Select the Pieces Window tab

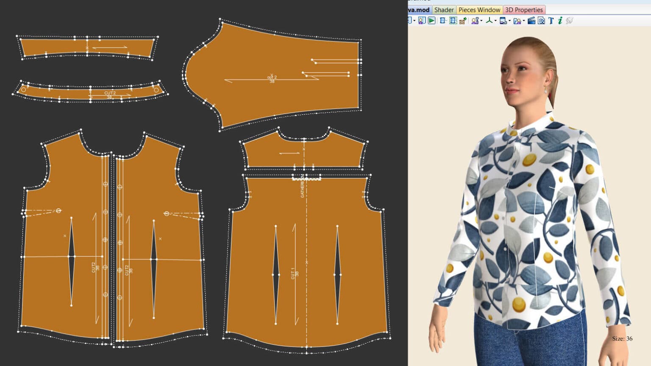click(479, 10)
